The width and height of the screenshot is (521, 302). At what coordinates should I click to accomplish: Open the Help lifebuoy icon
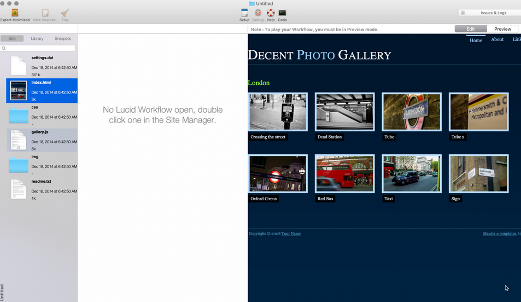pos(271,13)
